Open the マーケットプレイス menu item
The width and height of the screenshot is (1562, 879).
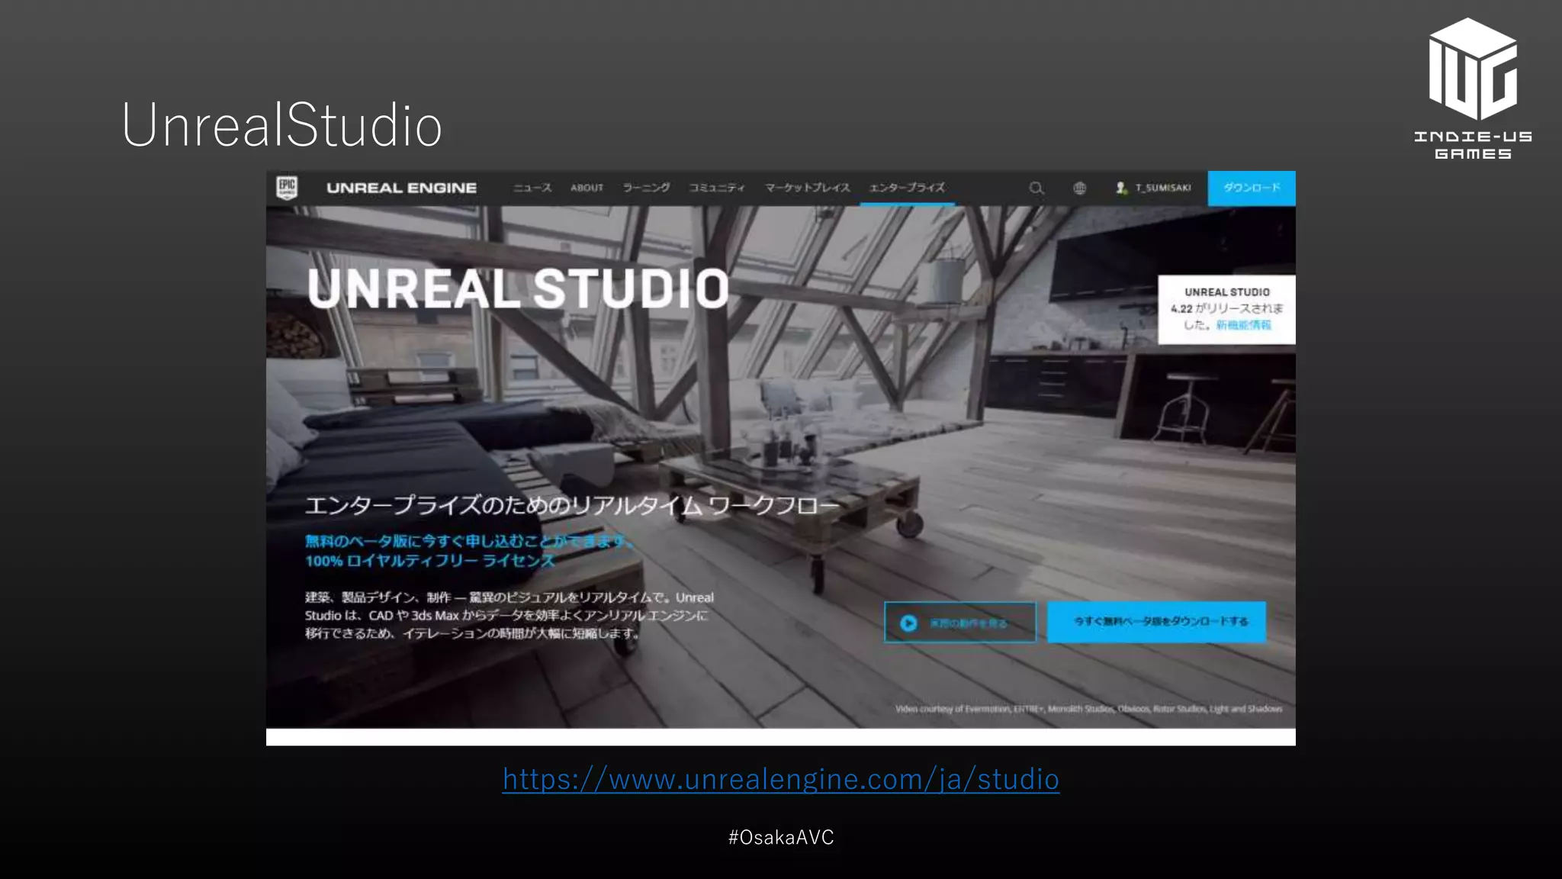[x=807, y=188]
